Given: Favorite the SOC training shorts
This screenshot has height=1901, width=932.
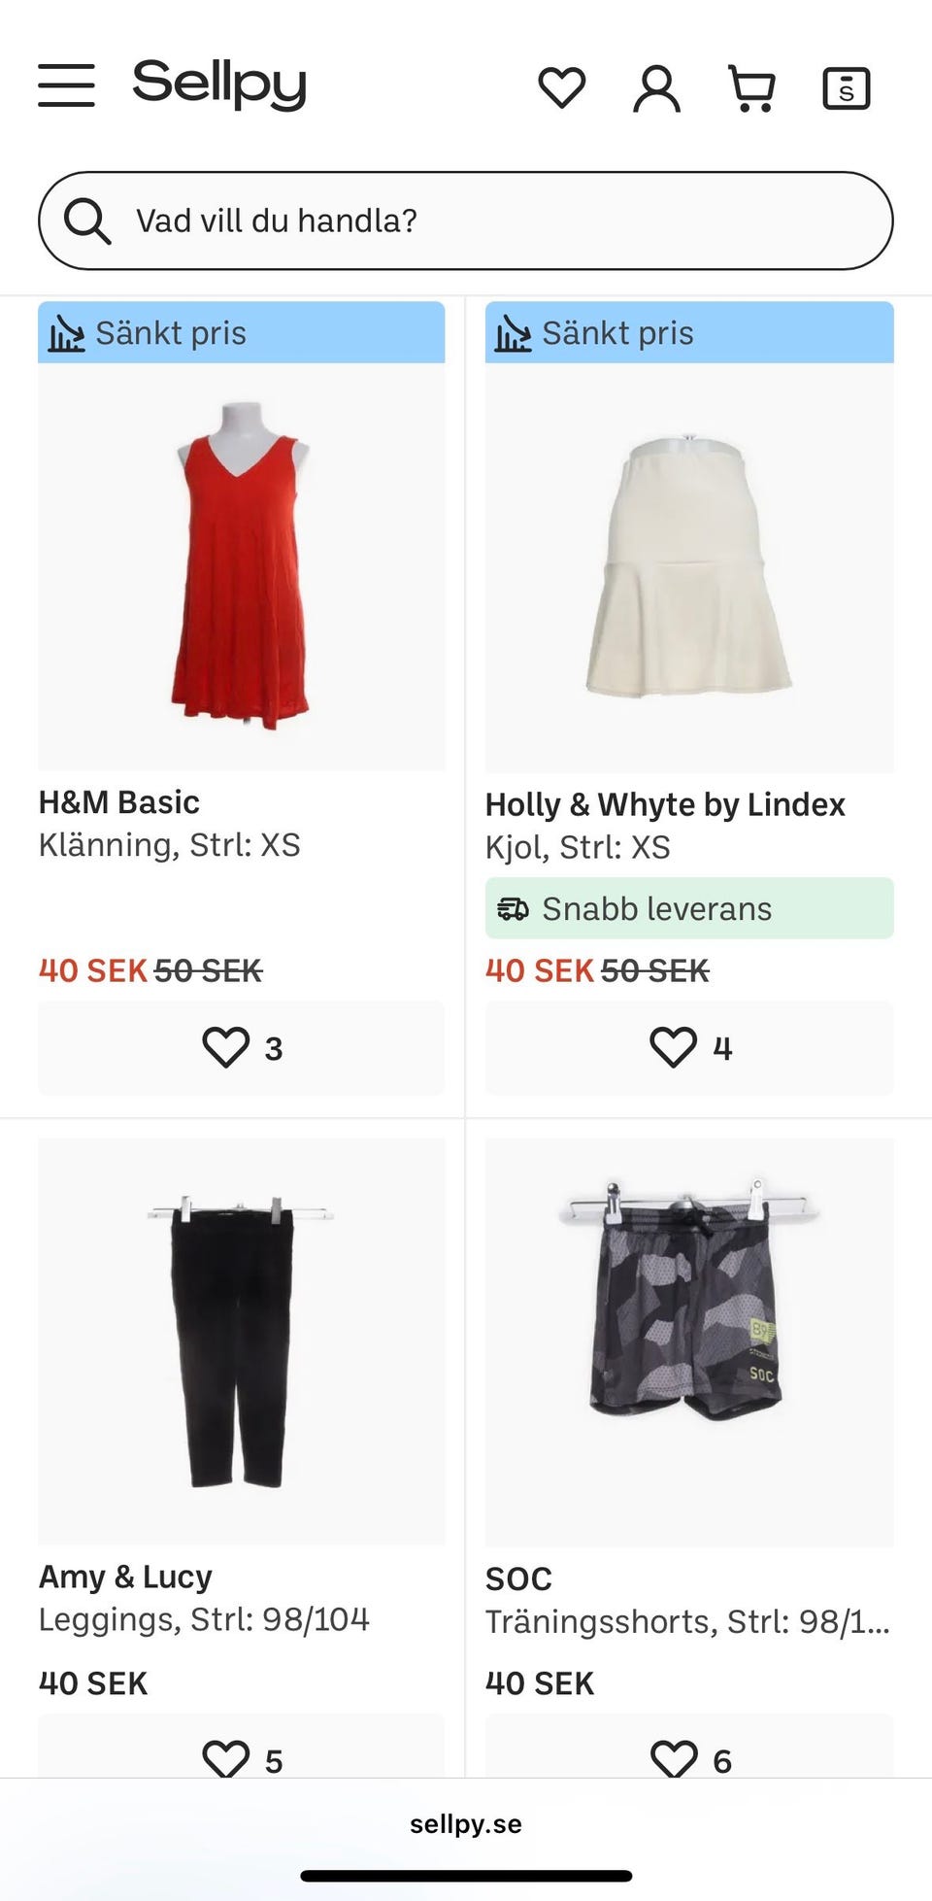Looking at the screenshot, I should coord(689,1758).
